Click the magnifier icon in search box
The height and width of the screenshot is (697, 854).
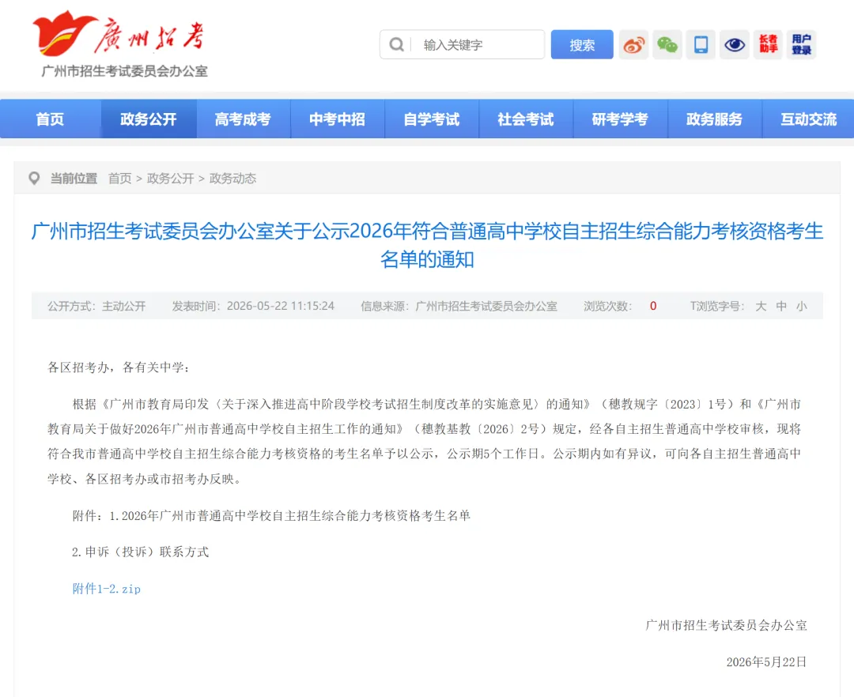[x=396, y=44]
